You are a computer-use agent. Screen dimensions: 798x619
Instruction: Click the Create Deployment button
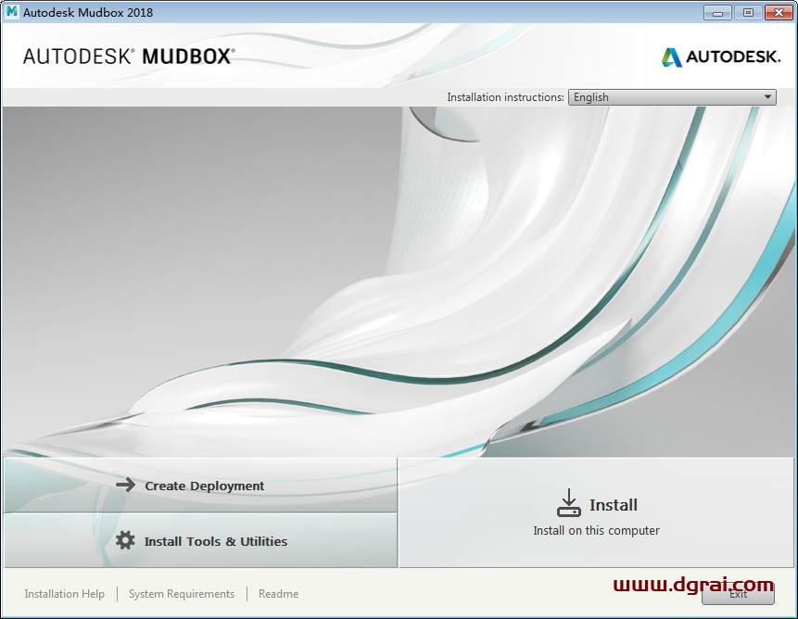(200, 486)
